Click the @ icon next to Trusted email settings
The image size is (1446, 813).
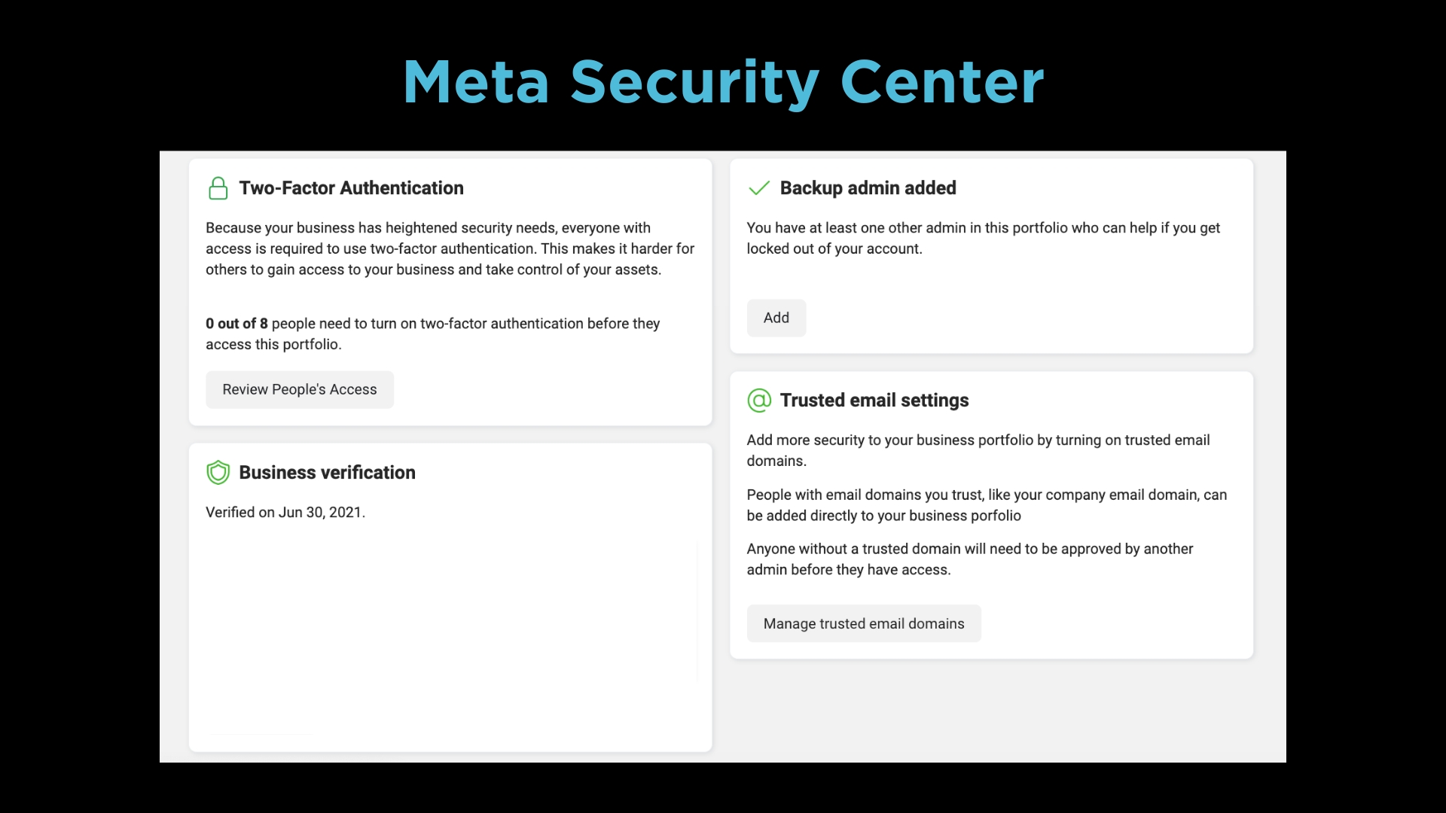(x=758, y=400)
